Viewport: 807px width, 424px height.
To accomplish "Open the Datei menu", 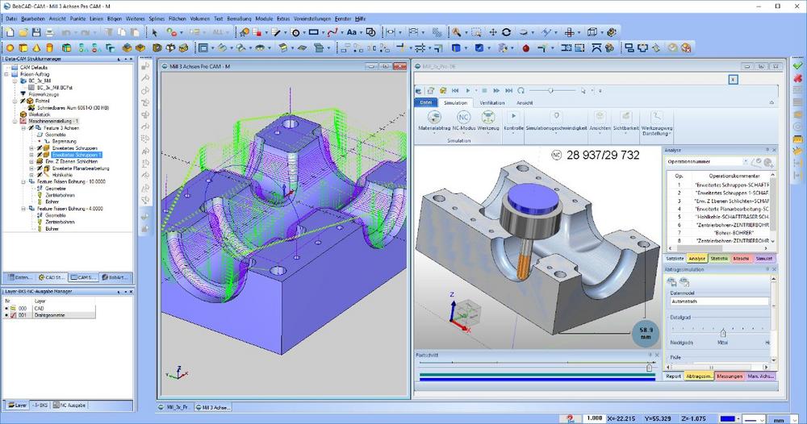I will pos(11,19).
